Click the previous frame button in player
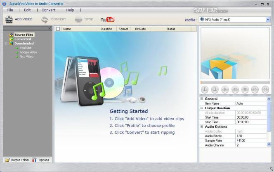274x172 pixels. 255,89
